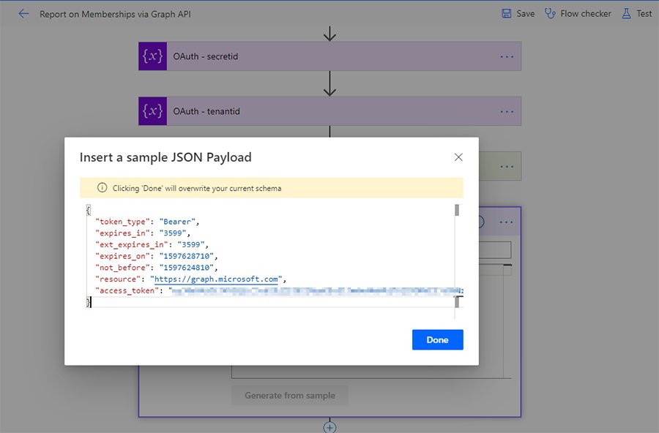The width and height of the screenshot is (659, 433).
Task: Expand the OAuth - secretid step header
Action: [329, 56]
